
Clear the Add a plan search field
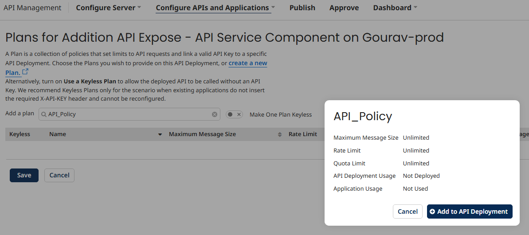[x=215, y=114]
